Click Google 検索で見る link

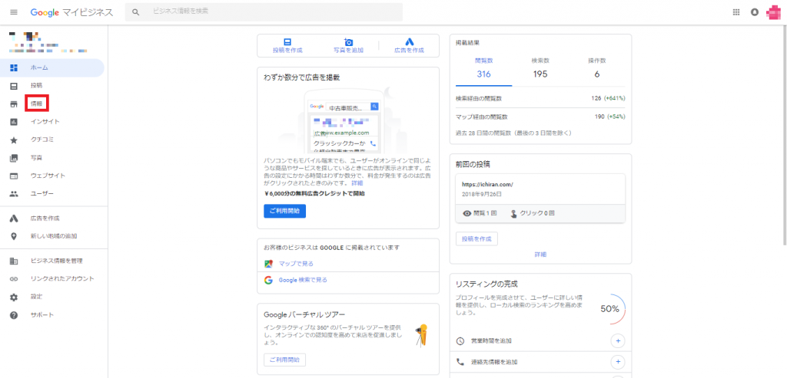[x=302, y=281]
